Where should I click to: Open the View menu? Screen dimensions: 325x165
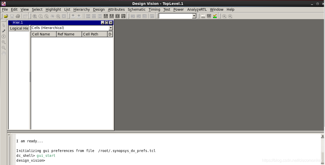[x=25, y=9]
